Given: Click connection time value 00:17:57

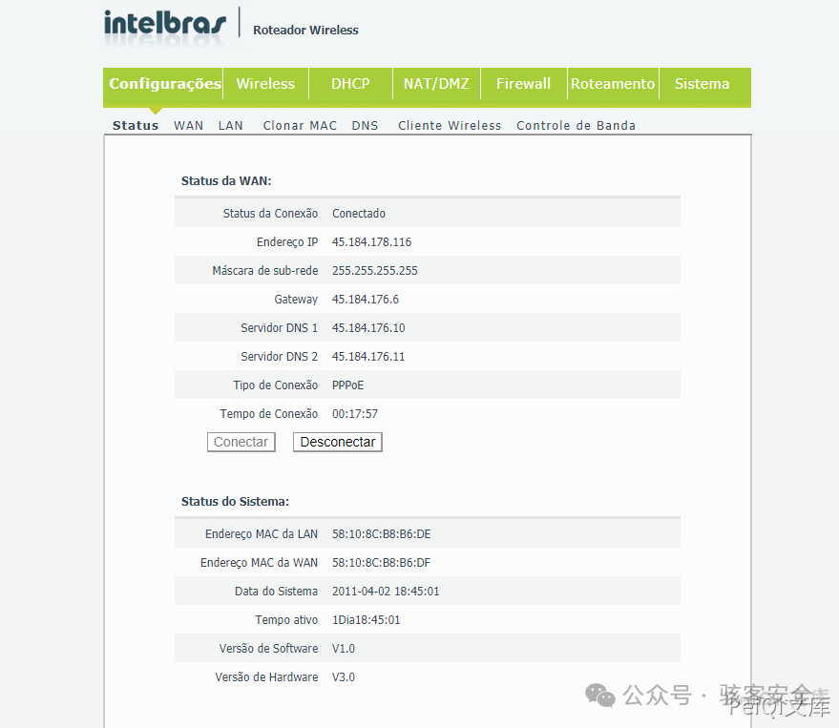Looking at the screenshot, I should tap(355, 414).
